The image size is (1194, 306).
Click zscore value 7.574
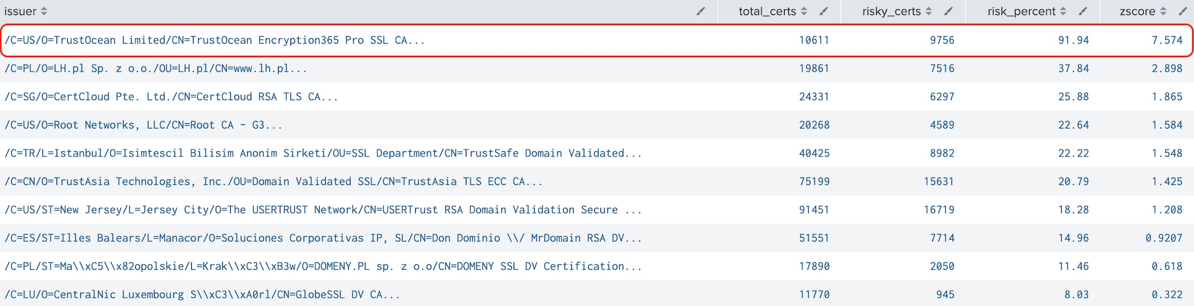1167,40
